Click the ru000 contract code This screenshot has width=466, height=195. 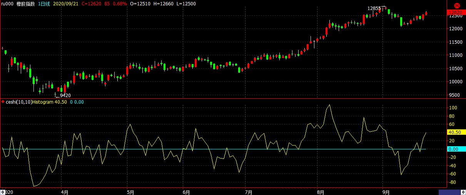(7, 3)
